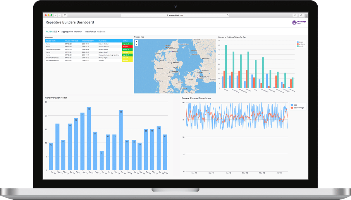Zoom out on the Projects Map
Image resolution: width=351 pixels, height=200 pixels.
click(x=136, y=45)
